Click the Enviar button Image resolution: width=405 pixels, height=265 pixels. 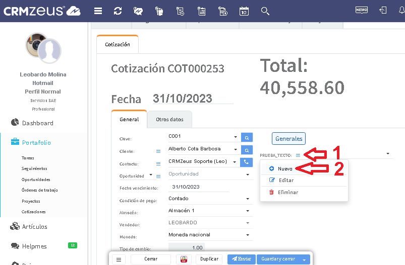click(242, 259)
